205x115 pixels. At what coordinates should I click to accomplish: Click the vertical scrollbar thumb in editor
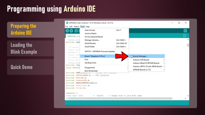[188, 45]
